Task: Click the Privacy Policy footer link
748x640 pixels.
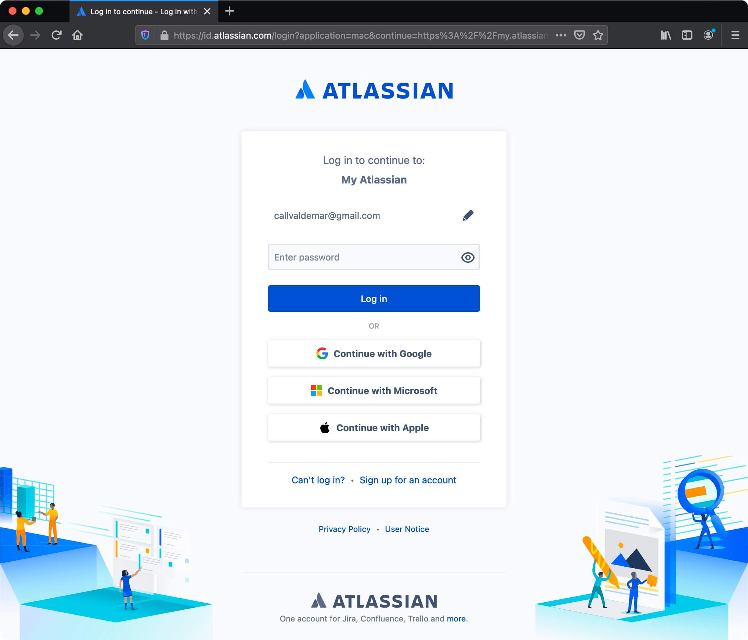Action: (x=343, y=528)
